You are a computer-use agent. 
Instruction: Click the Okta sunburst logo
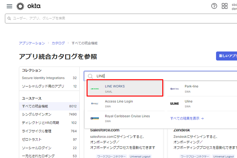tap(20, 6)
